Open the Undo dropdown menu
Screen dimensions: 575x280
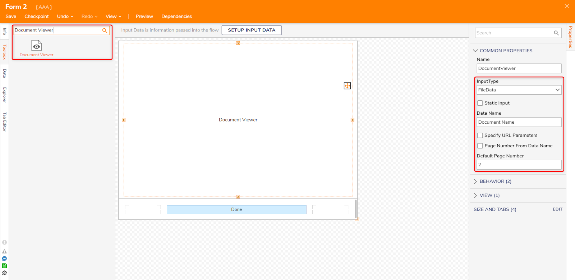pyautogui.click(x=65, y=16)
